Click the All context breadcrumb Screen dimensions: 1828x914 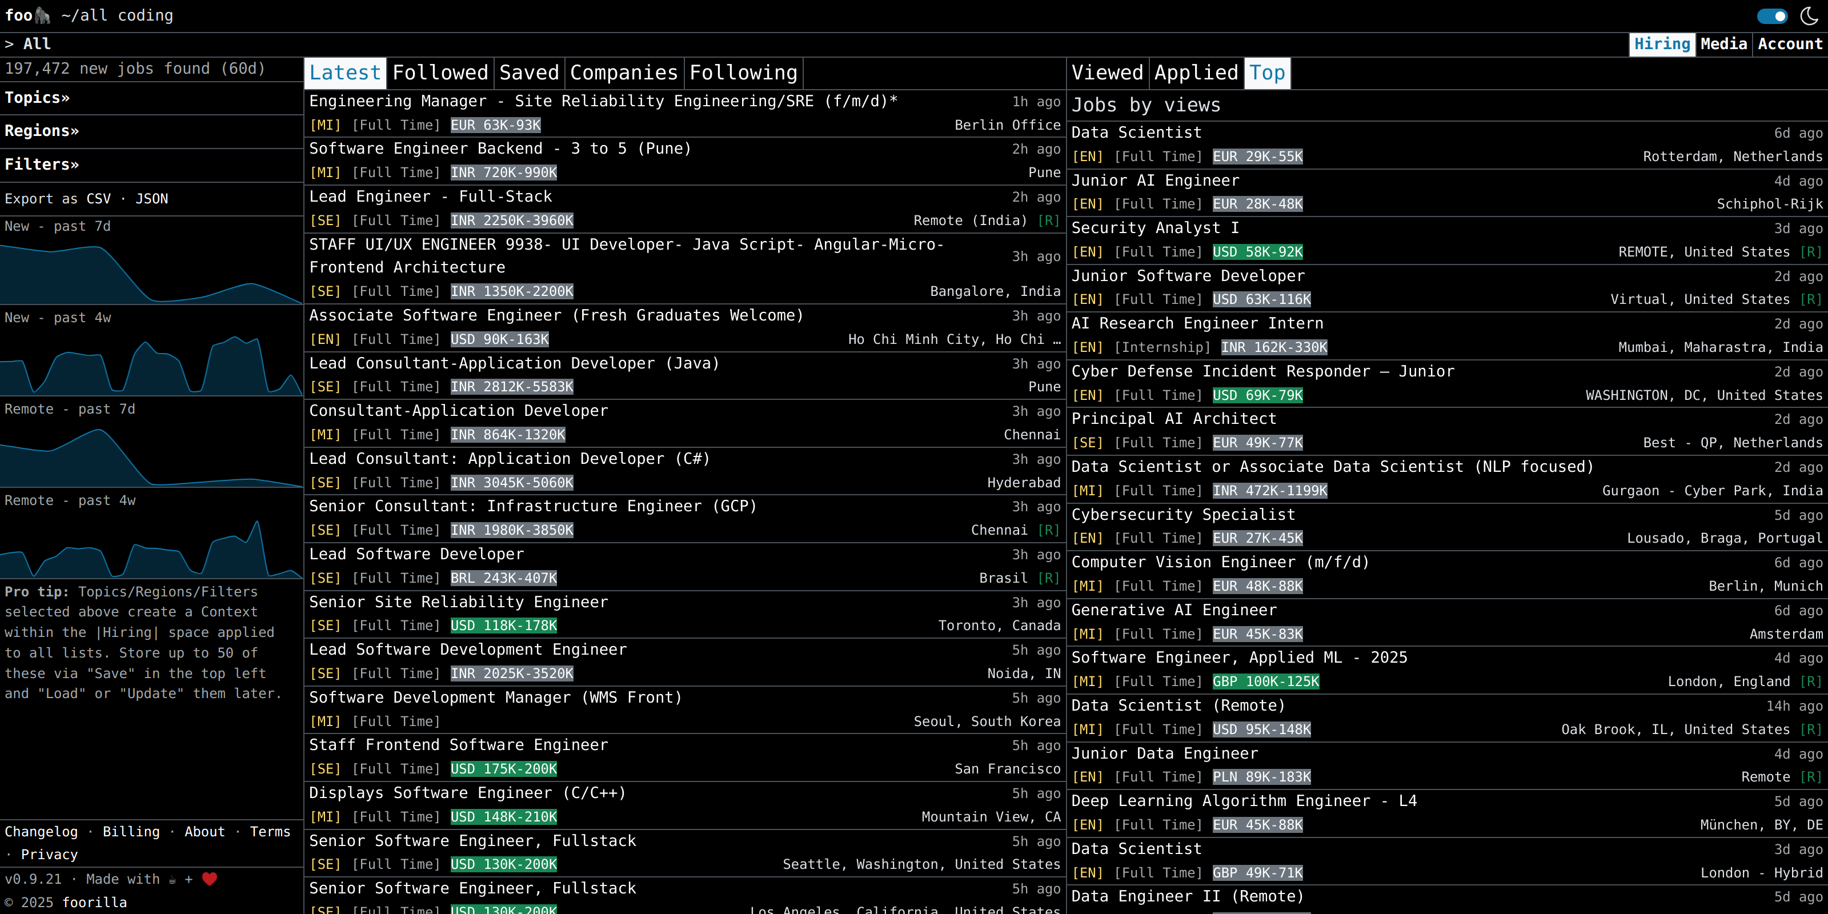37,44
